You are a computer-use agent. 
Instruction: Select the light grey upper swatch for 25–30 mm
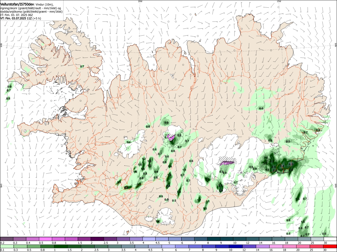tap(317, 239)
